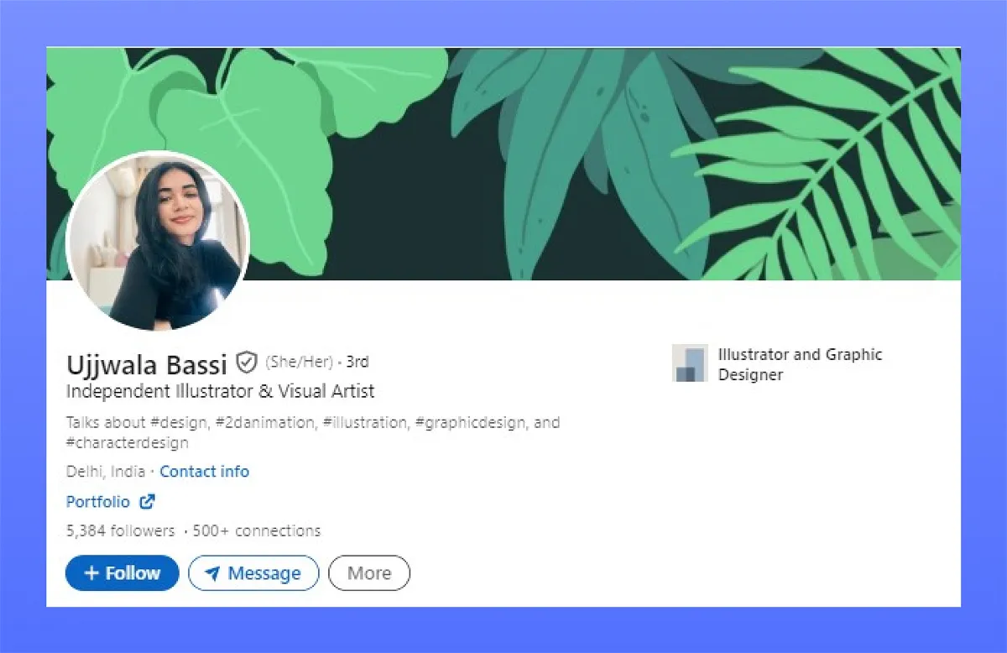The width and height of the screenshot is (1007, 653).
Task: Open the More options menu
Action: (369, 573)
